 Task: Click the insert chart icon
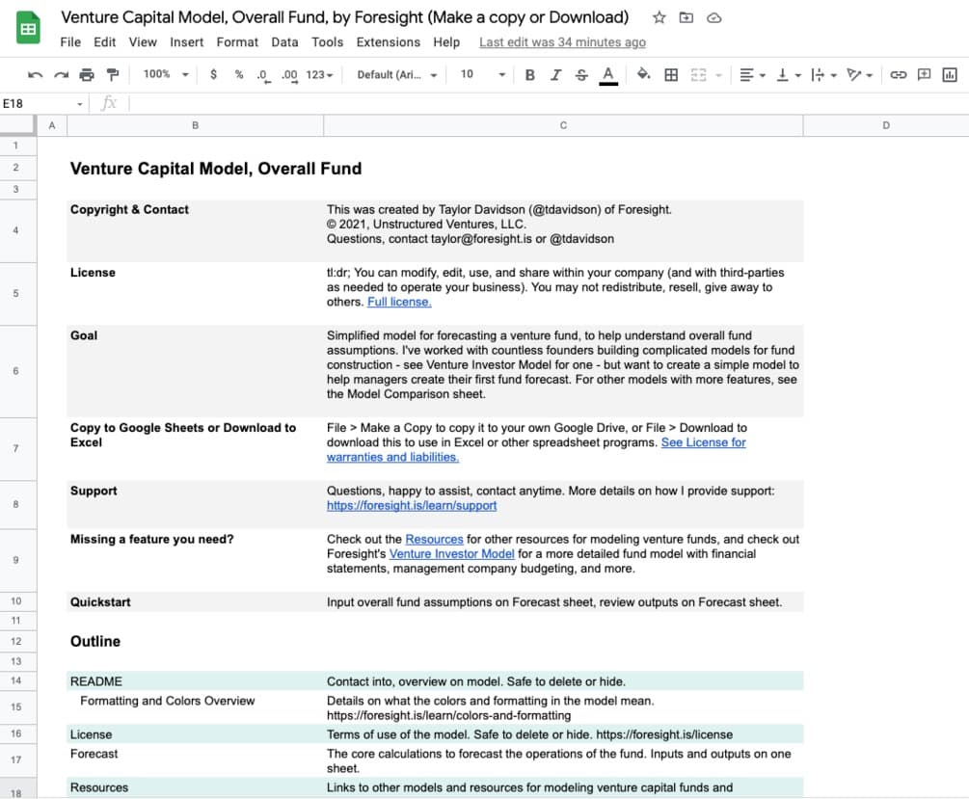tap(950, 74)
